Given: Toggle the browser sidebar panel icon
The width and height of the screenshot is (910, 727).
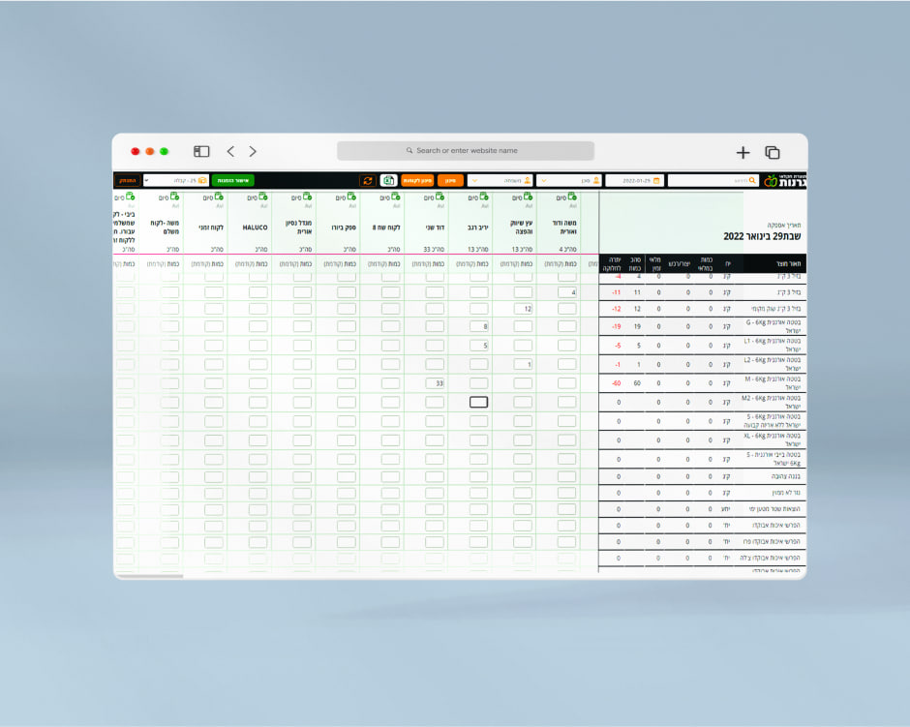Looking at the screenshot, I should [201, 152].
